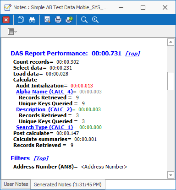Click the <Address Number> filter value
176x190 pixels.
104,167
